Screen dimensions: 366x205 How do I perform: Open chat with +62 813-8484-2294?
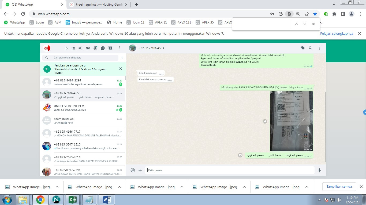[x=83, y=82]
